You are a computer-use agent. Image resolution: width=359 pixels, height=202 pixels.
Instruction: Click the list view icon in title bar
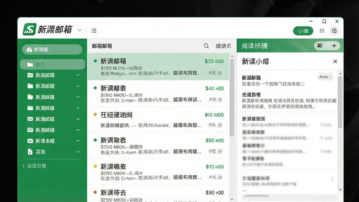point(94,31)
